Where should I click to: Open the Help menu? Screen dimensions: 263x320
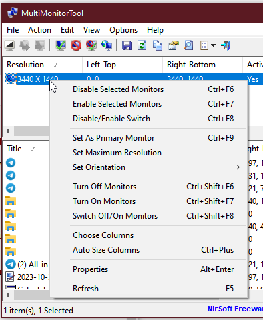click(x=155, y=30)
